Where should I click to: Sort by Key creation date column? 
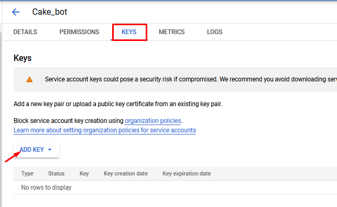pos(126,173)
